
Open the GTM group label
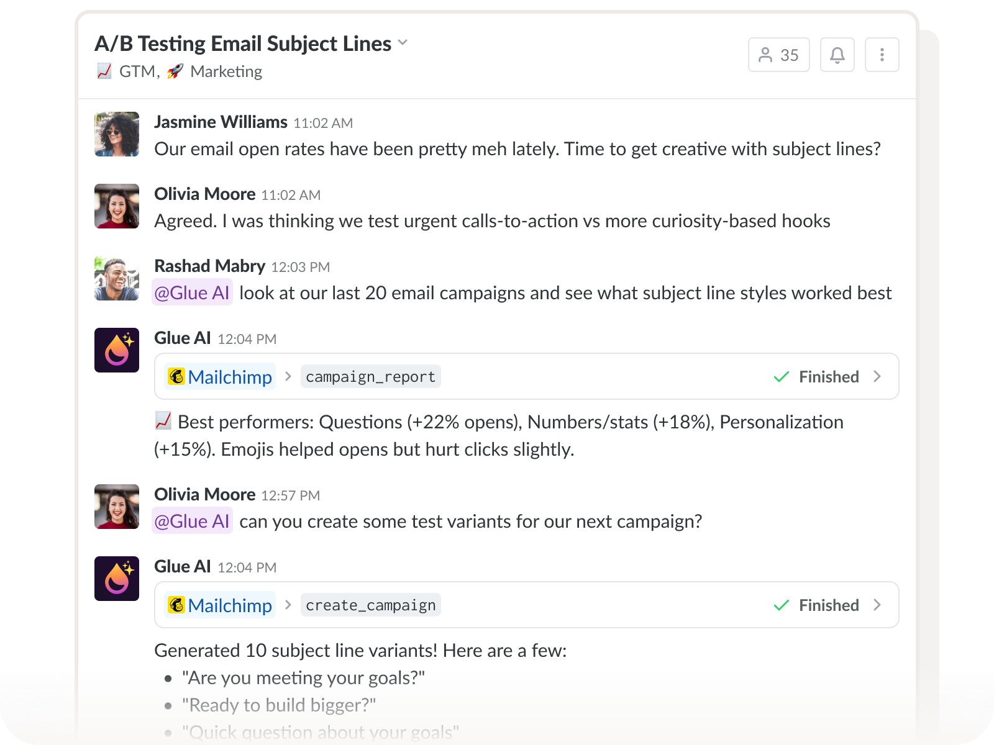click(137, 72)
